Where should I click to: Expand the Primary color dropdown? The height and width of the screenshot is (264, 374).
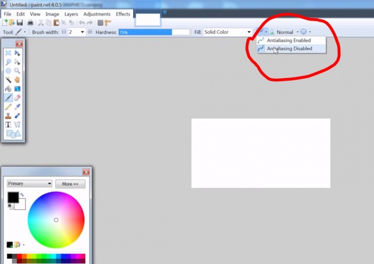[x=29, y=184]
